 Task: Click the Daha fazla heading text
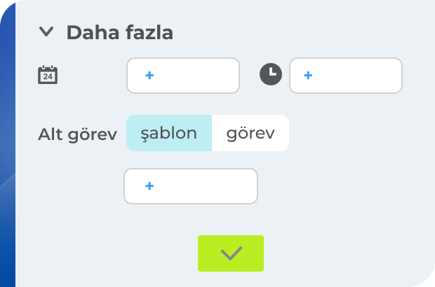point(119,32)
